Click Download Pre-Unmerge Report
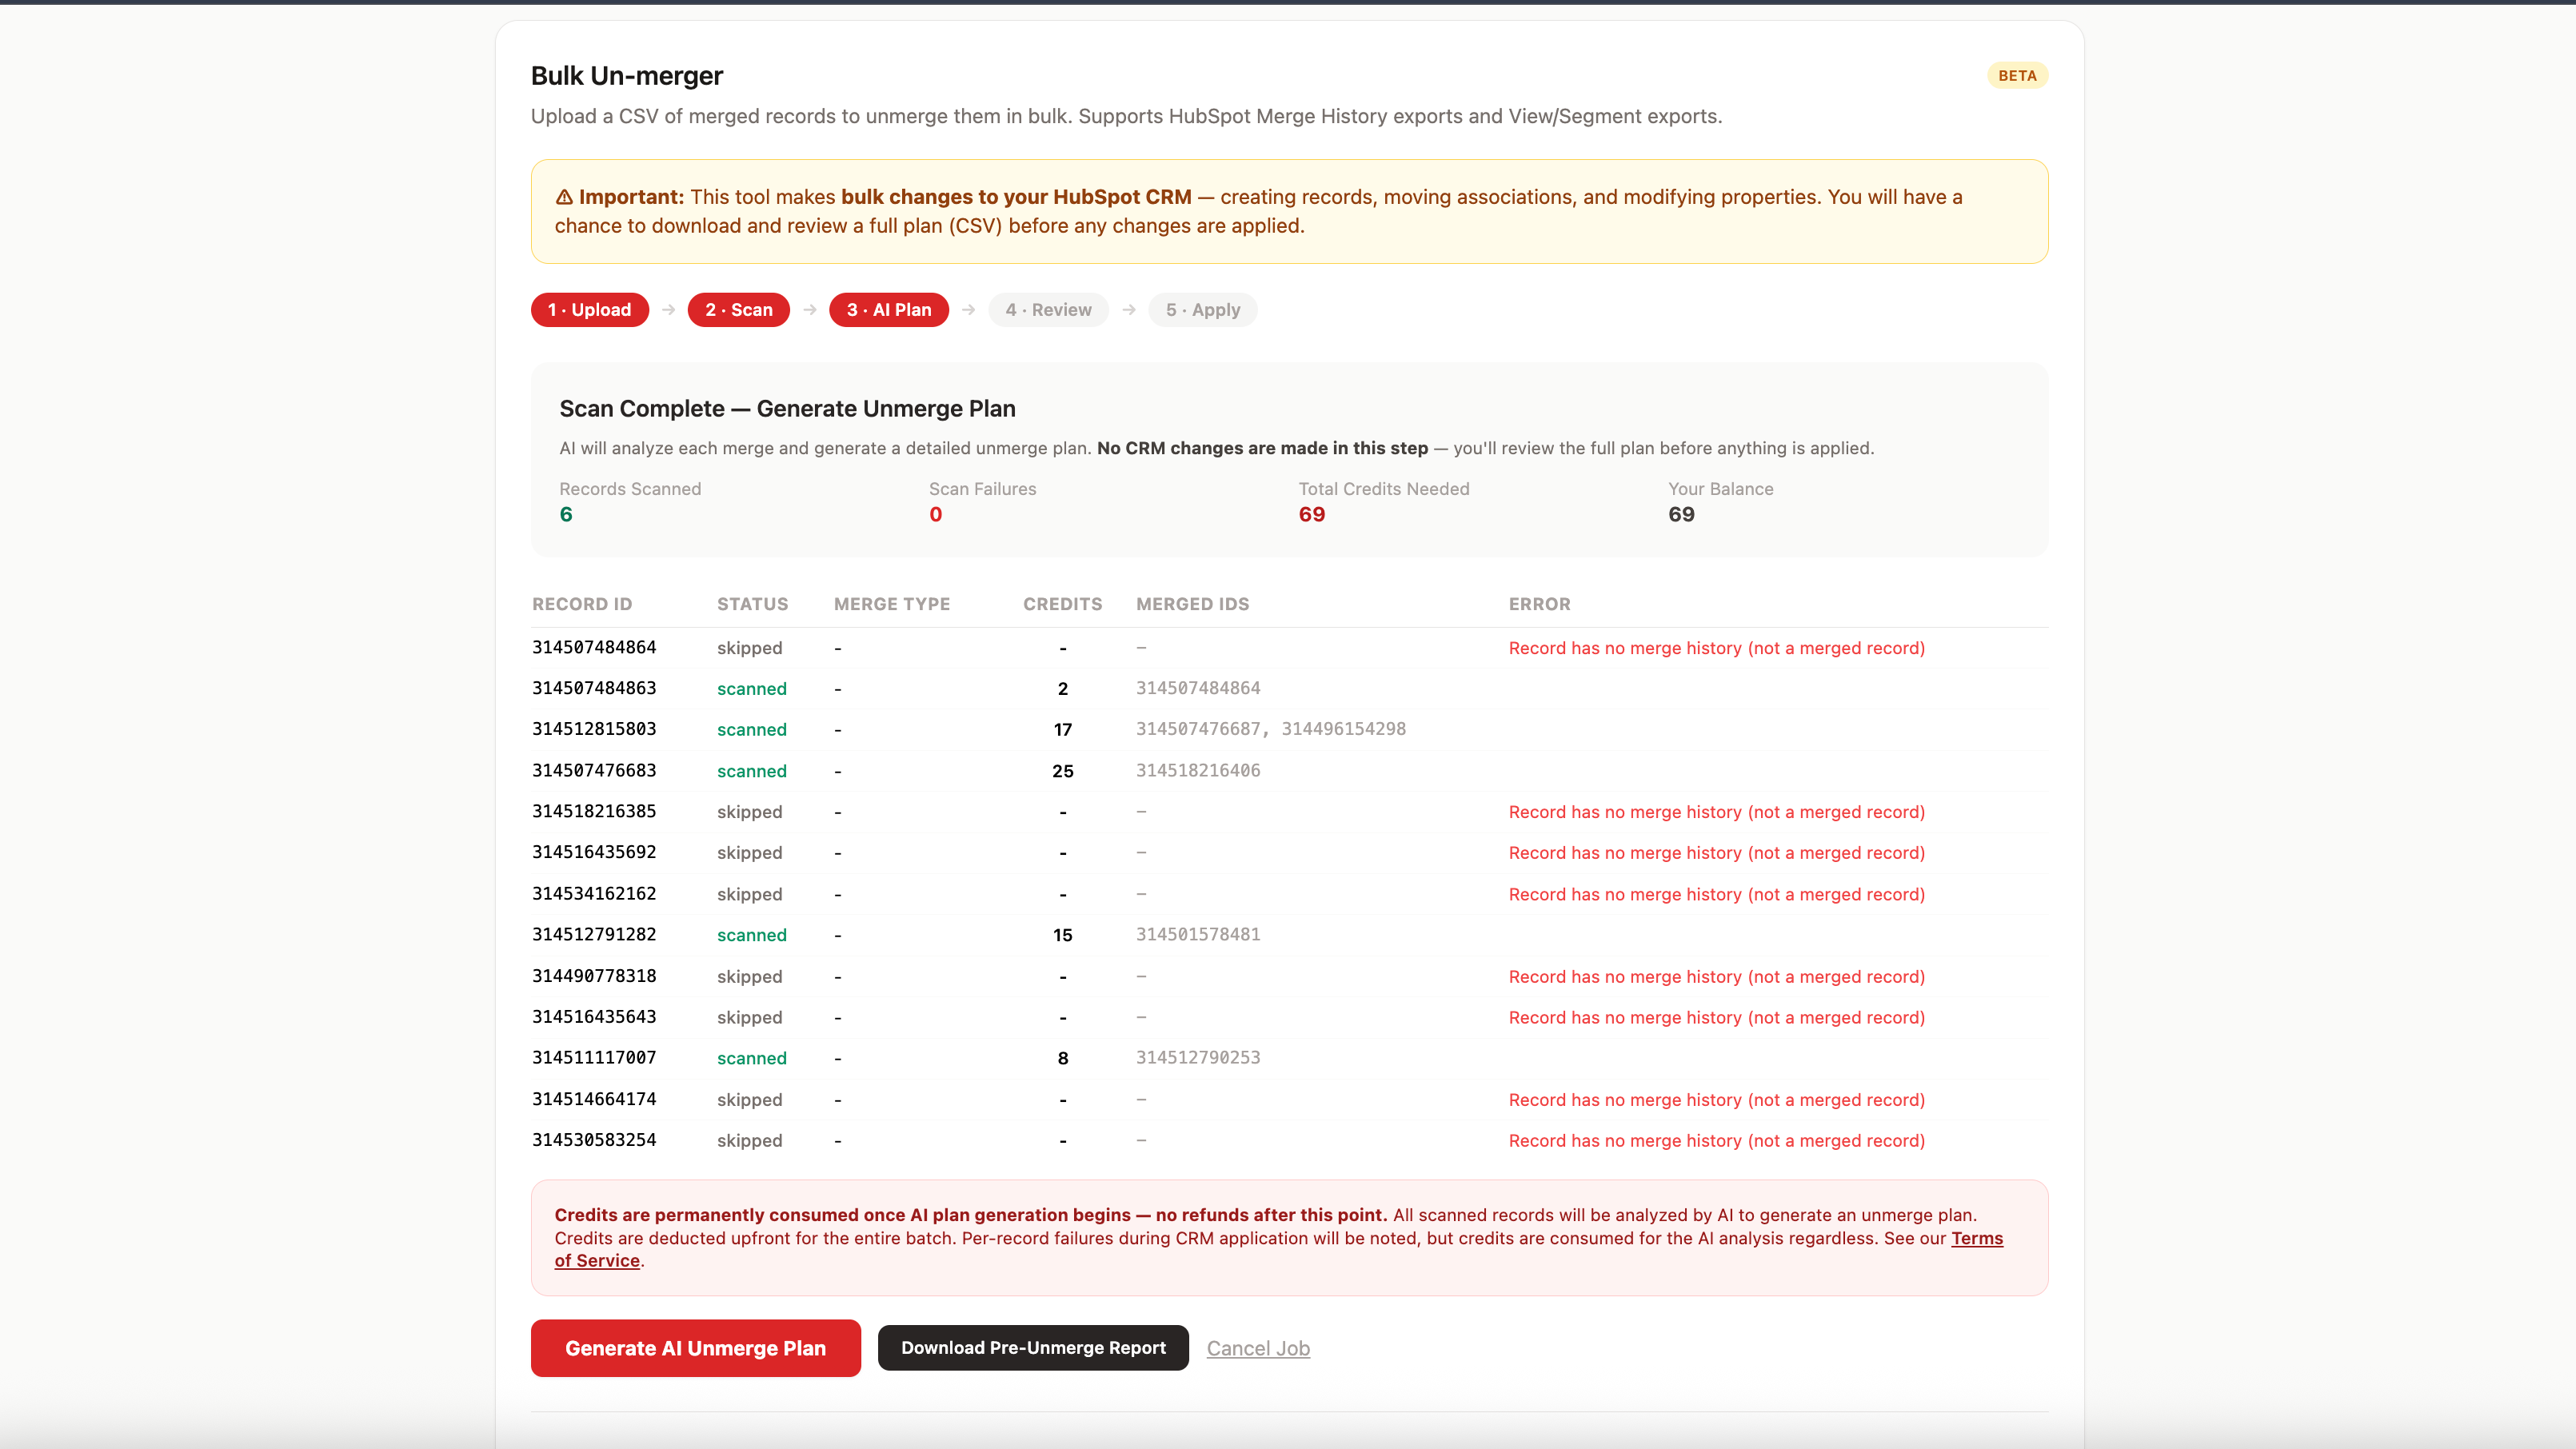This screenshot has width=2576, height=1449. pyautogui.click(x=1032, y=1348)
